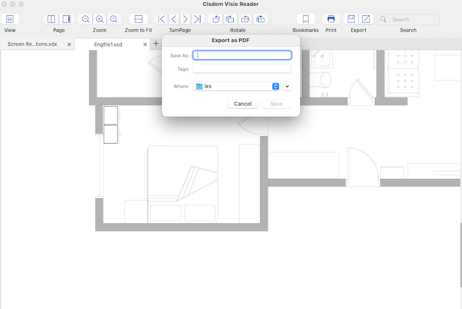Focus the toolbar Search field
This screenshot has height=309, width=462.
click(x=408, y=20)
